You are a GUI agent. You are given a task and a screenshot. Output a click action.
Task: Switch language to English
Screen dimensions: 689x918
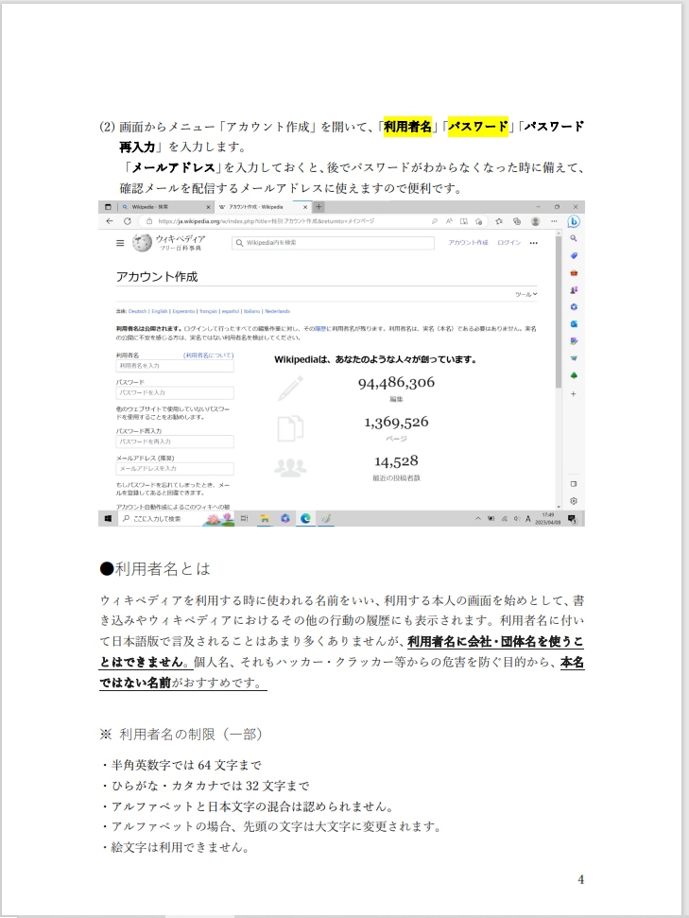click(x=159, y=311)
